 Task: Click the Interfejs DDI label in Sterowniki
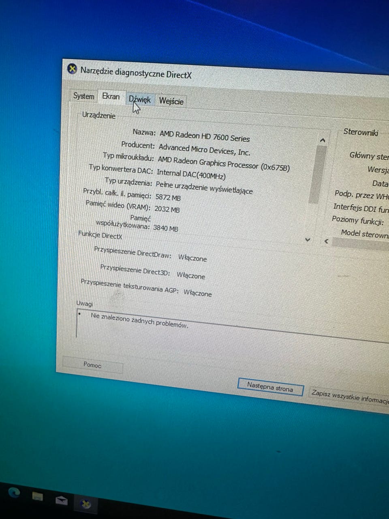coord(361,208)
